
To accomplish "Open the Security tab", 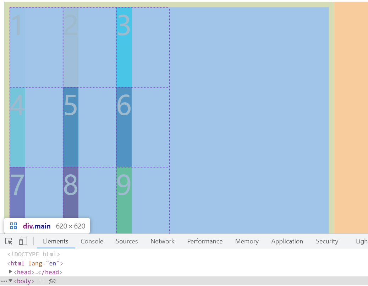I will coord(327,241).
